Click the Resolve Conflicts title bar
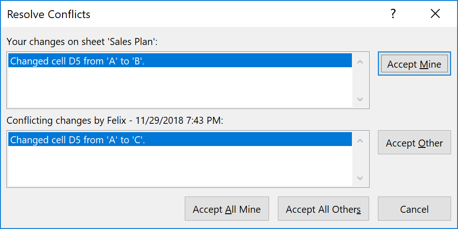Image resolution: width=458 pixels, height=229 pixels. pyautogui.click(x=185, y=14)
